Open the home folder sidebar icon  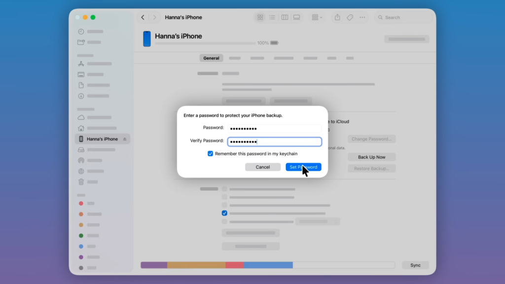coord(81,128)
